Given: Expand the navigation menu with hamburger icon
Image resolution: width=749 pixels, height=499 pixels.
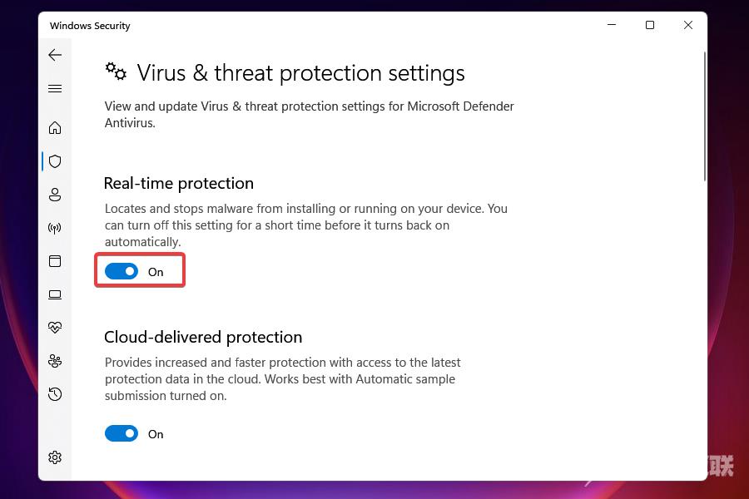Looking at the screenshot, I should click(x=55, y=88).
